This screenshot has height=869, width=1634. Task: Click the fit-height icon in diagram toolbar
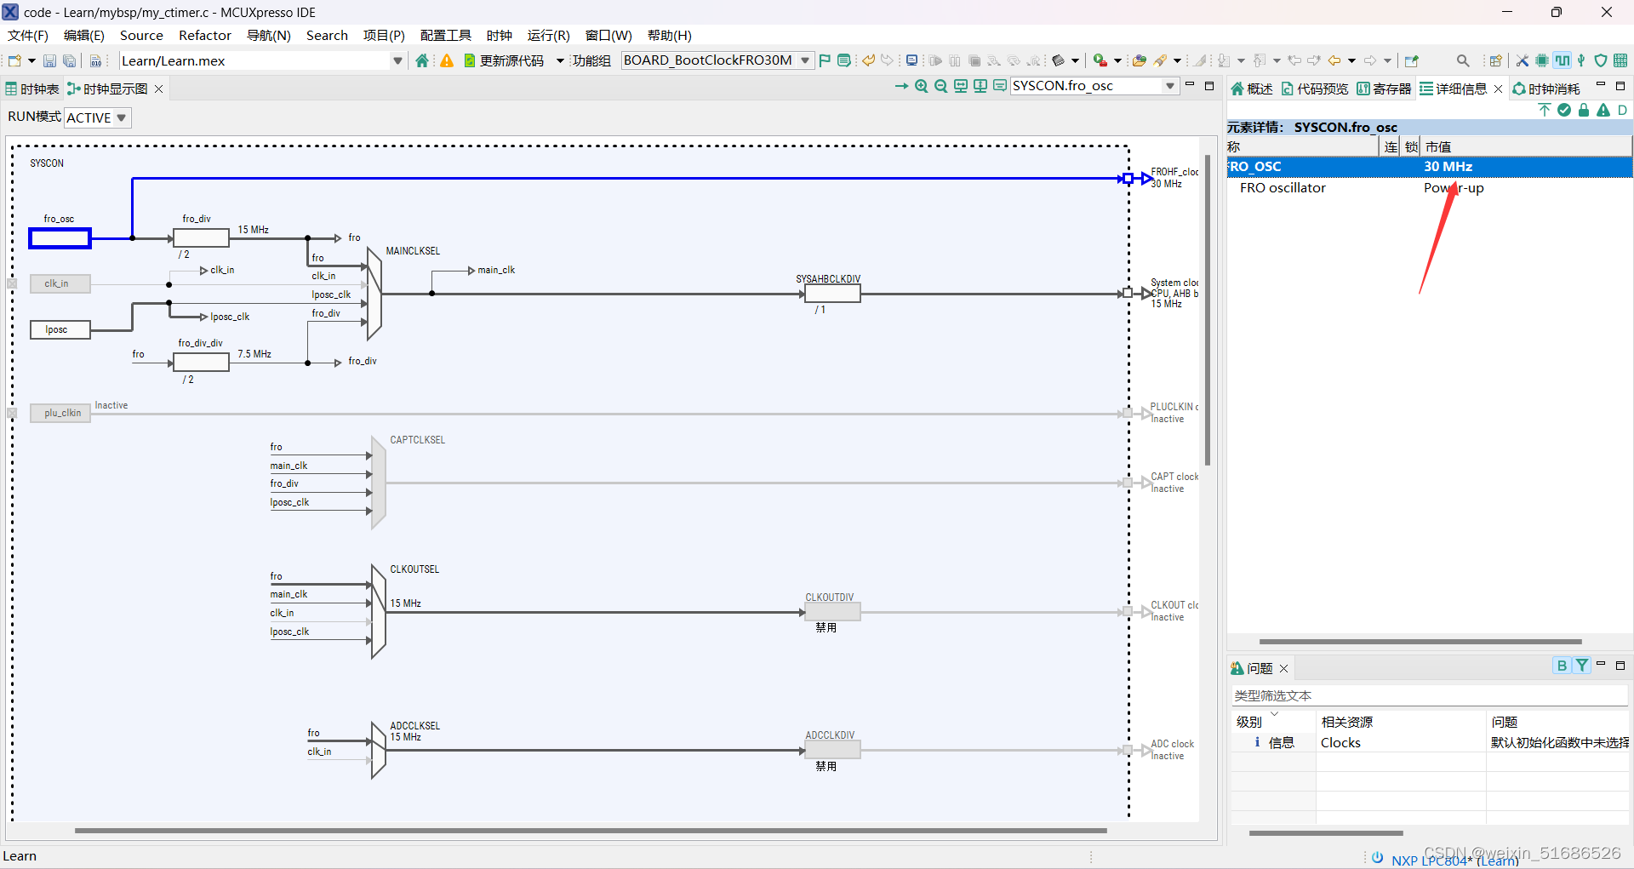click(x=980, y=86)
